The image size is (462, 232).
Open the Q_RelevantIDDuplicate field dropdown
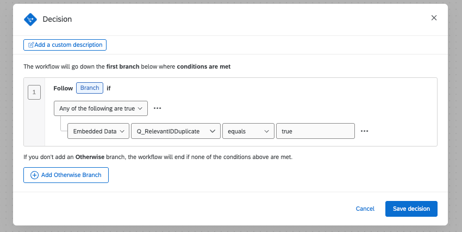point(176,131)
